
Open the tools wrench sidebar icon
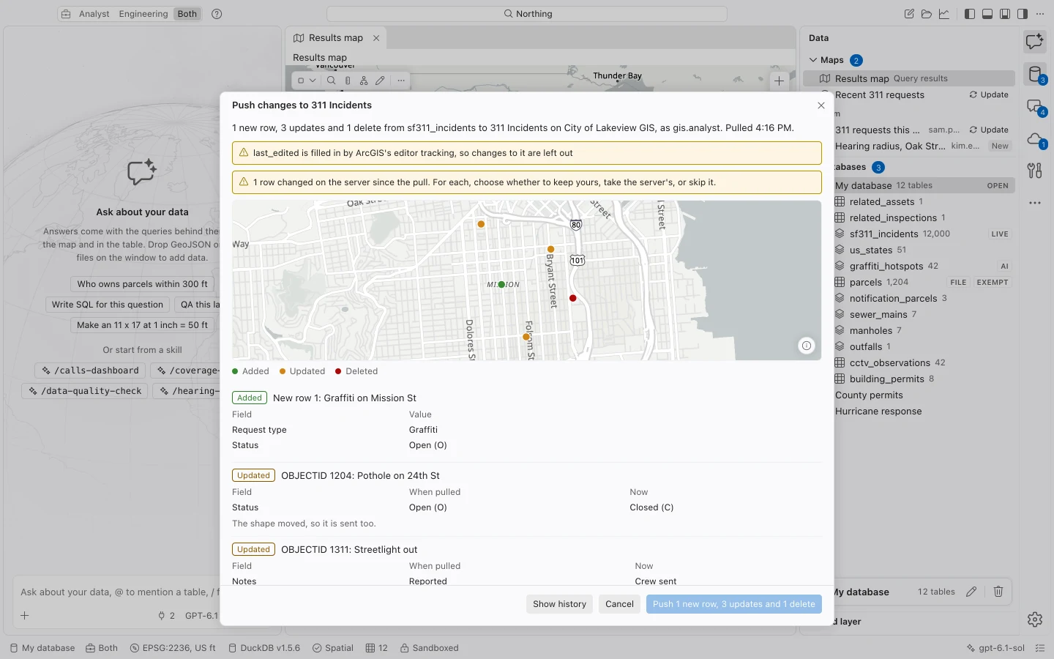[x=1034, y=171]
